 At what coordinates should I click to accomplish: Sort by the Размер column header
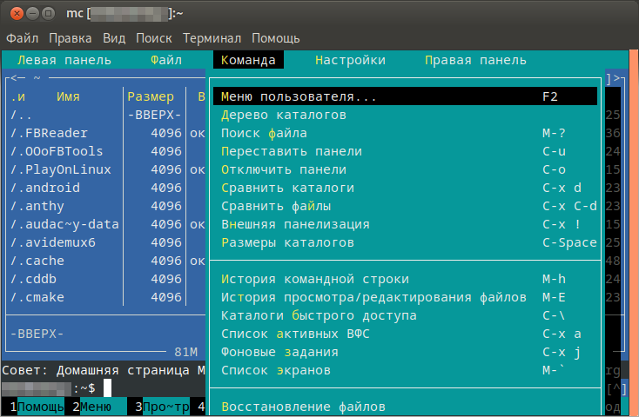click(x=151, y=96)
